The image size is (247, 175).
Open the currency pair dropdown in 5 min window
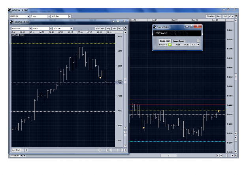point(21,29)
